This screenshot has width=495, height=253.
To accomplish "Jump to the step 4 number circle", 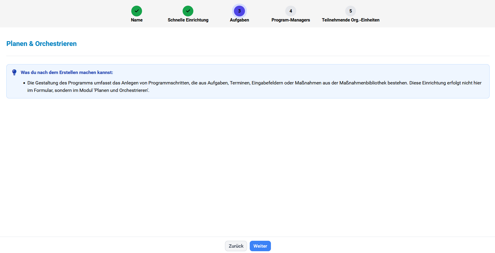I will [x=291, y=11].
